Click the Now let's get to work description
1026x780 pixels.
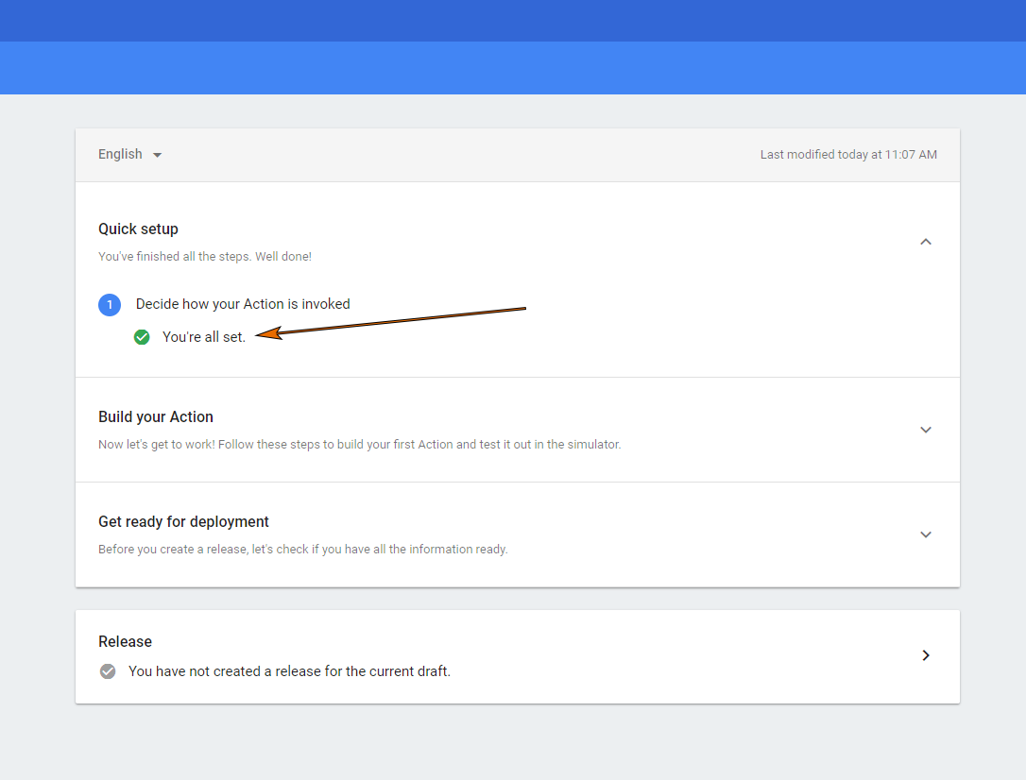click(359, 445)
